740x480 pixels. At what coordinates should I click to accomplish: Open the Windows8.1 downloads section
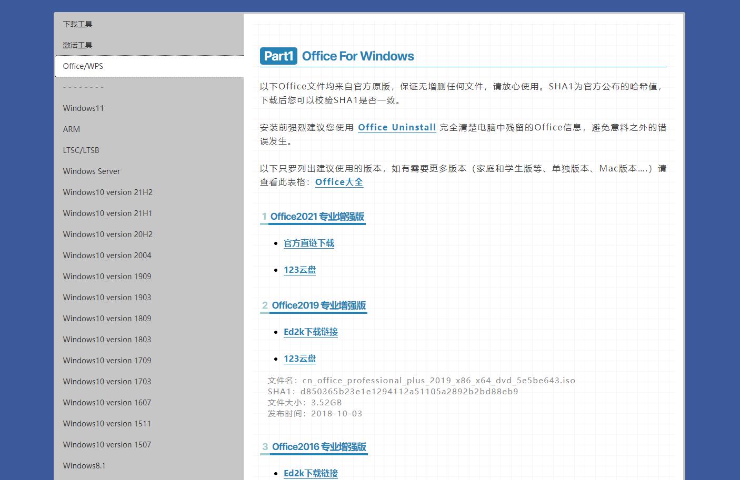[x=84, y=465]
